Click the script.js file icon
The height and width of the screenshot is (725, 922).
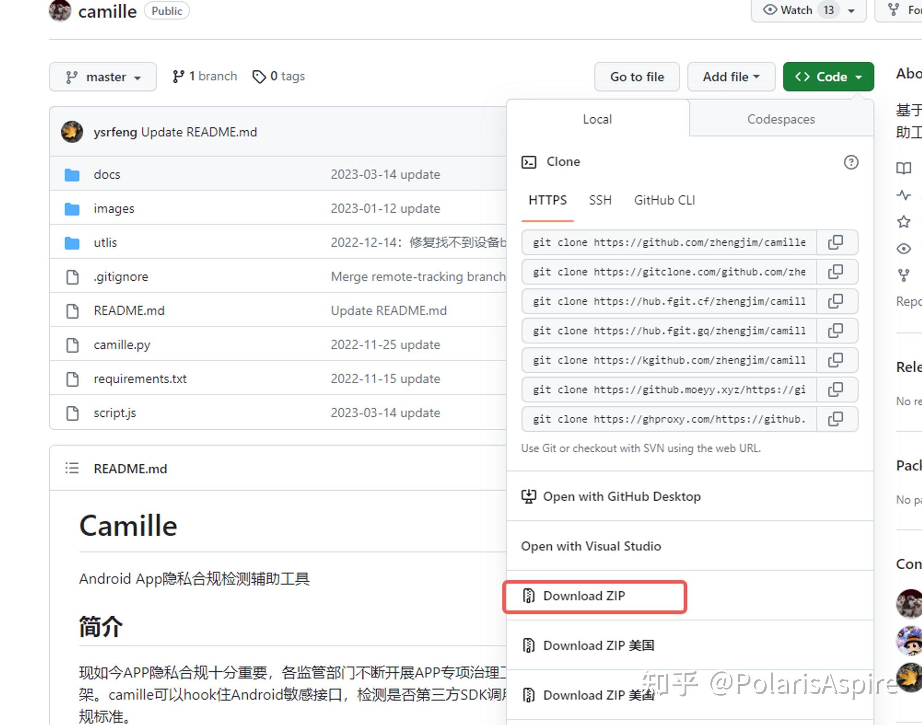pos(72,413)
